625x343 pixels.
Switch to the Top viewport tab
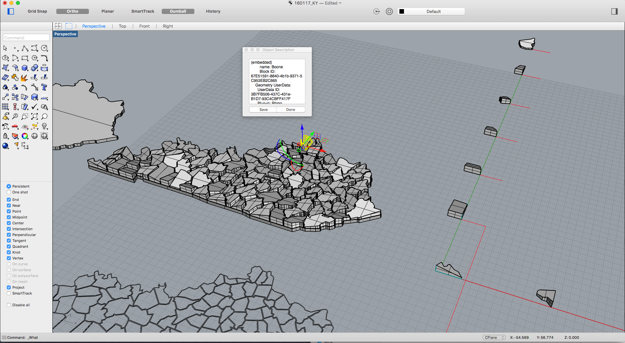tap(122, 26)
